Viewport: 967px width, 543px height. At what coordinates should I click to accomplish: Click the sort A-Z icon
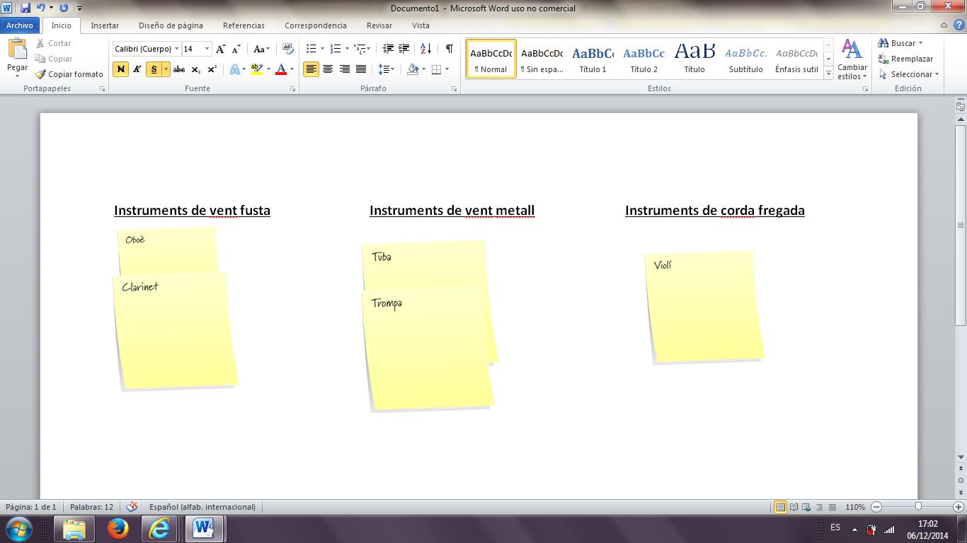[425, 49]
